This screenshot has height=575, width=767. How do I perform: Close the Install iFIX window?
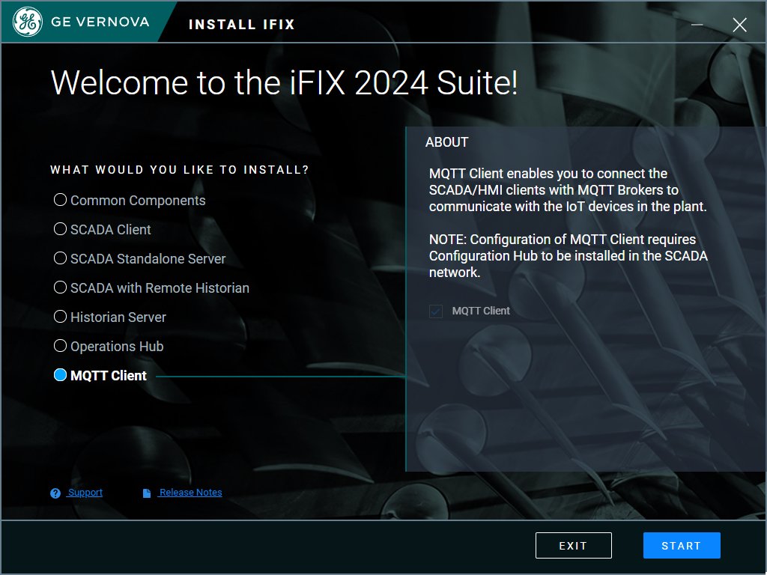coord(739,25)
